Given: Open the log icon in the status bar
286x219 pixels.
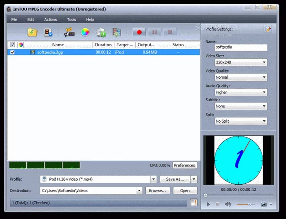Looking at the screenshot, I should [x=194, y=202].
